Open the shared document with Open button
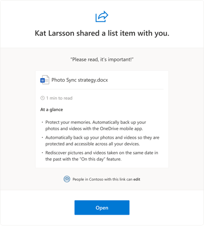 click(x=102, y=207)
